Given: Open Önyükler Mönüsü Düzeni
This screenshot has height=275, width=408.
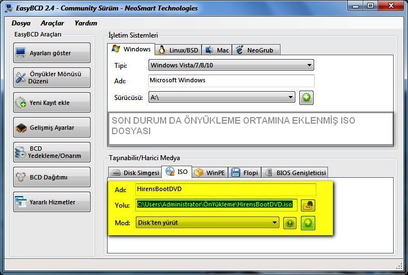Looking at the screenshot, I should 52,77.
